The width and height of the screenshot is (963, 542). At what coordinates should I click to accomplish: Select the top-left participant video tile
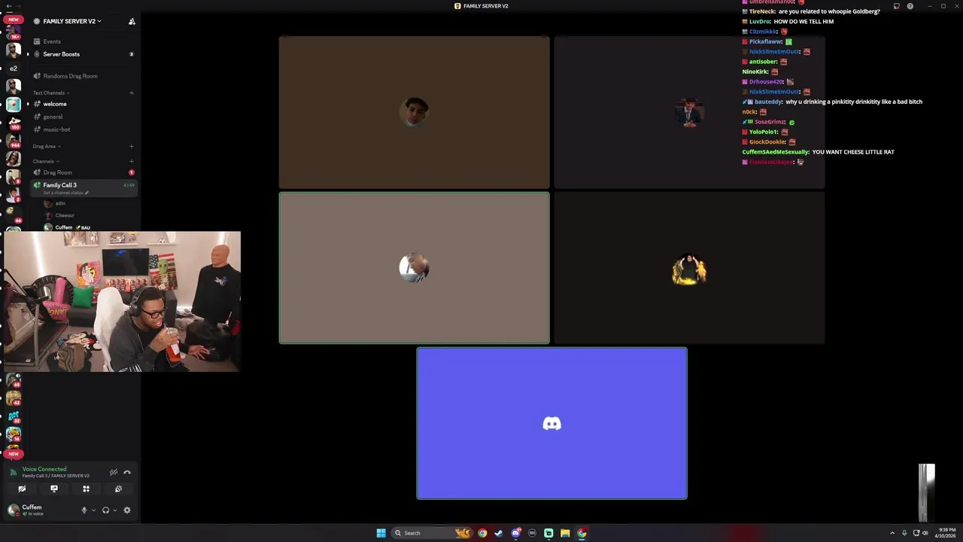[414, 112]
